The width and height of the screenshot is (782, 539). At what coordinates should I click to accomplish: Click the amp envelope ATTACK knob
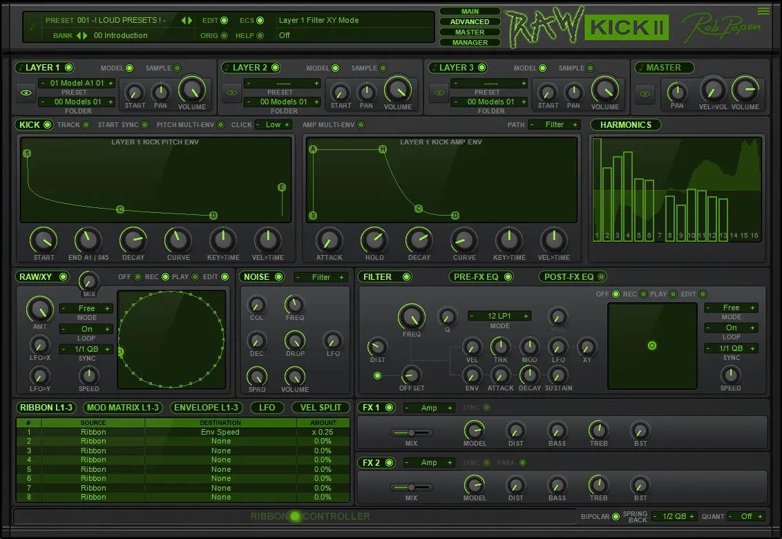click(329, 240)
